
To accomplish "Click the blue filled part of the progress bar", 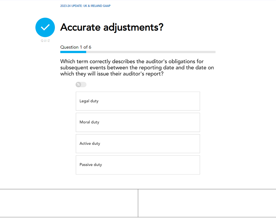I will pyautogui.click(x=73, y=52).
